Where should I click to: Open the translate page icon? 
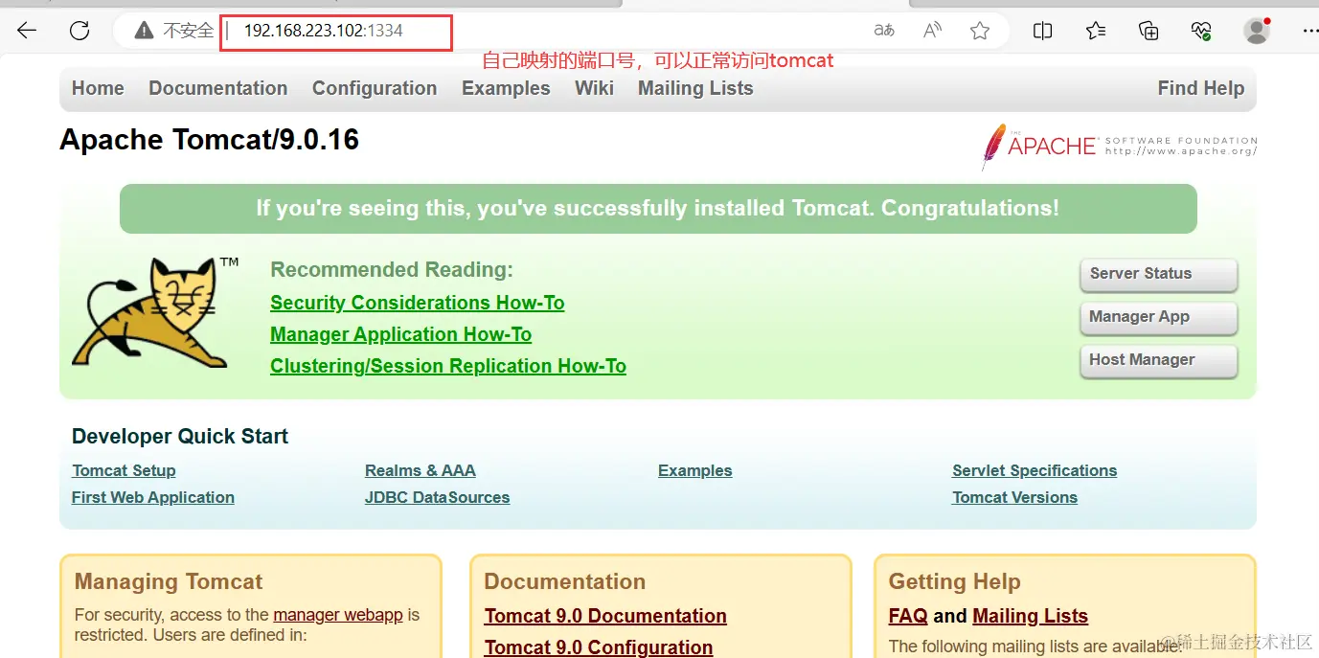(x=884, y=31)
